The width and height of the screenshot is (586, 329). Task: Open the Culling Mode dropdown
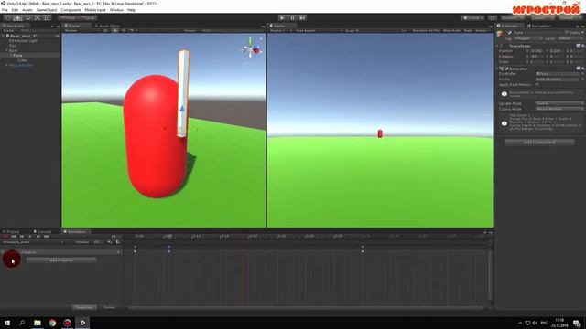tap(559, 109)
